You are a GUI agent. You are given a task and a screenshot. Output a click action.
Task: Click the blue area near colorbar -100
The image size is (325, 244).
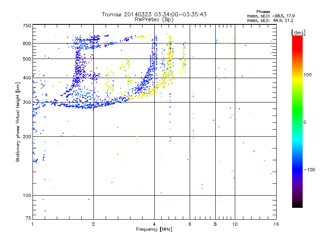point(297,170)
